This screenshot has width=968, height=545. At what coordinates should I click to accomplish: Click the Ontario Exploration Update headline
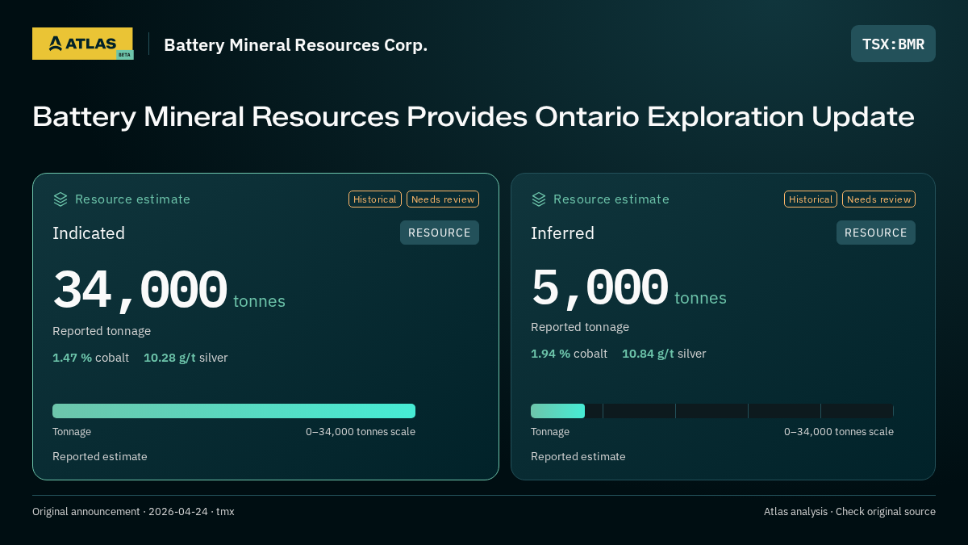coord(474,116)
